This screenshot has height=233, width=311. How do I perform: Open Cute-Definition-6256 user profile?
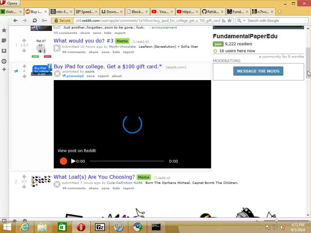pos(125,183)
